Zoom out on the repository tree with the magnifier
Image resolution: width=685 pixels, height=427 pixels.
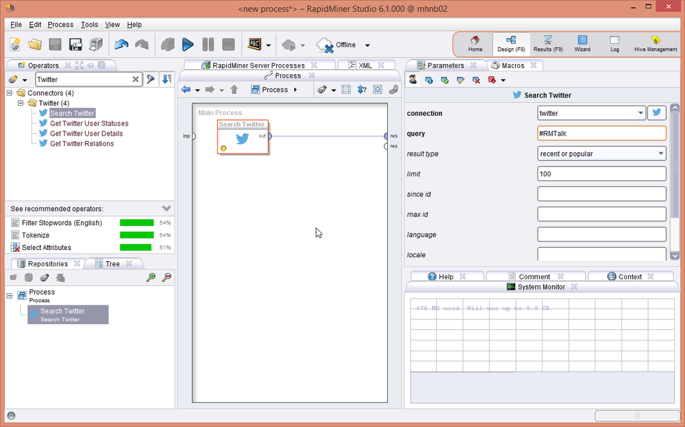click(x=167, y=277)
